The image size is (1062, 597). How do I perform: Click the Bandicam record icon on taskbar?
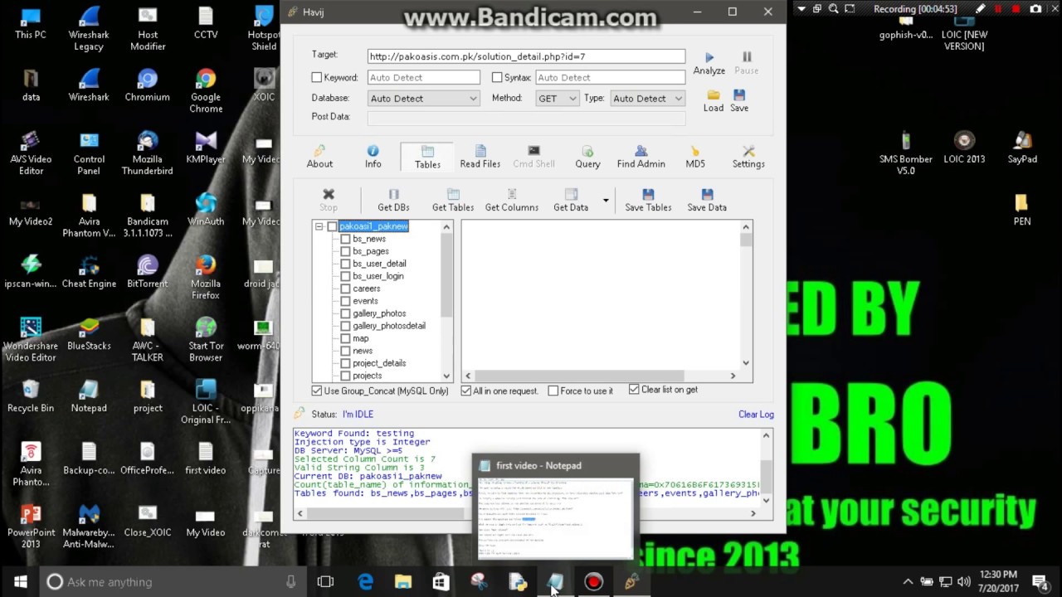592,582
